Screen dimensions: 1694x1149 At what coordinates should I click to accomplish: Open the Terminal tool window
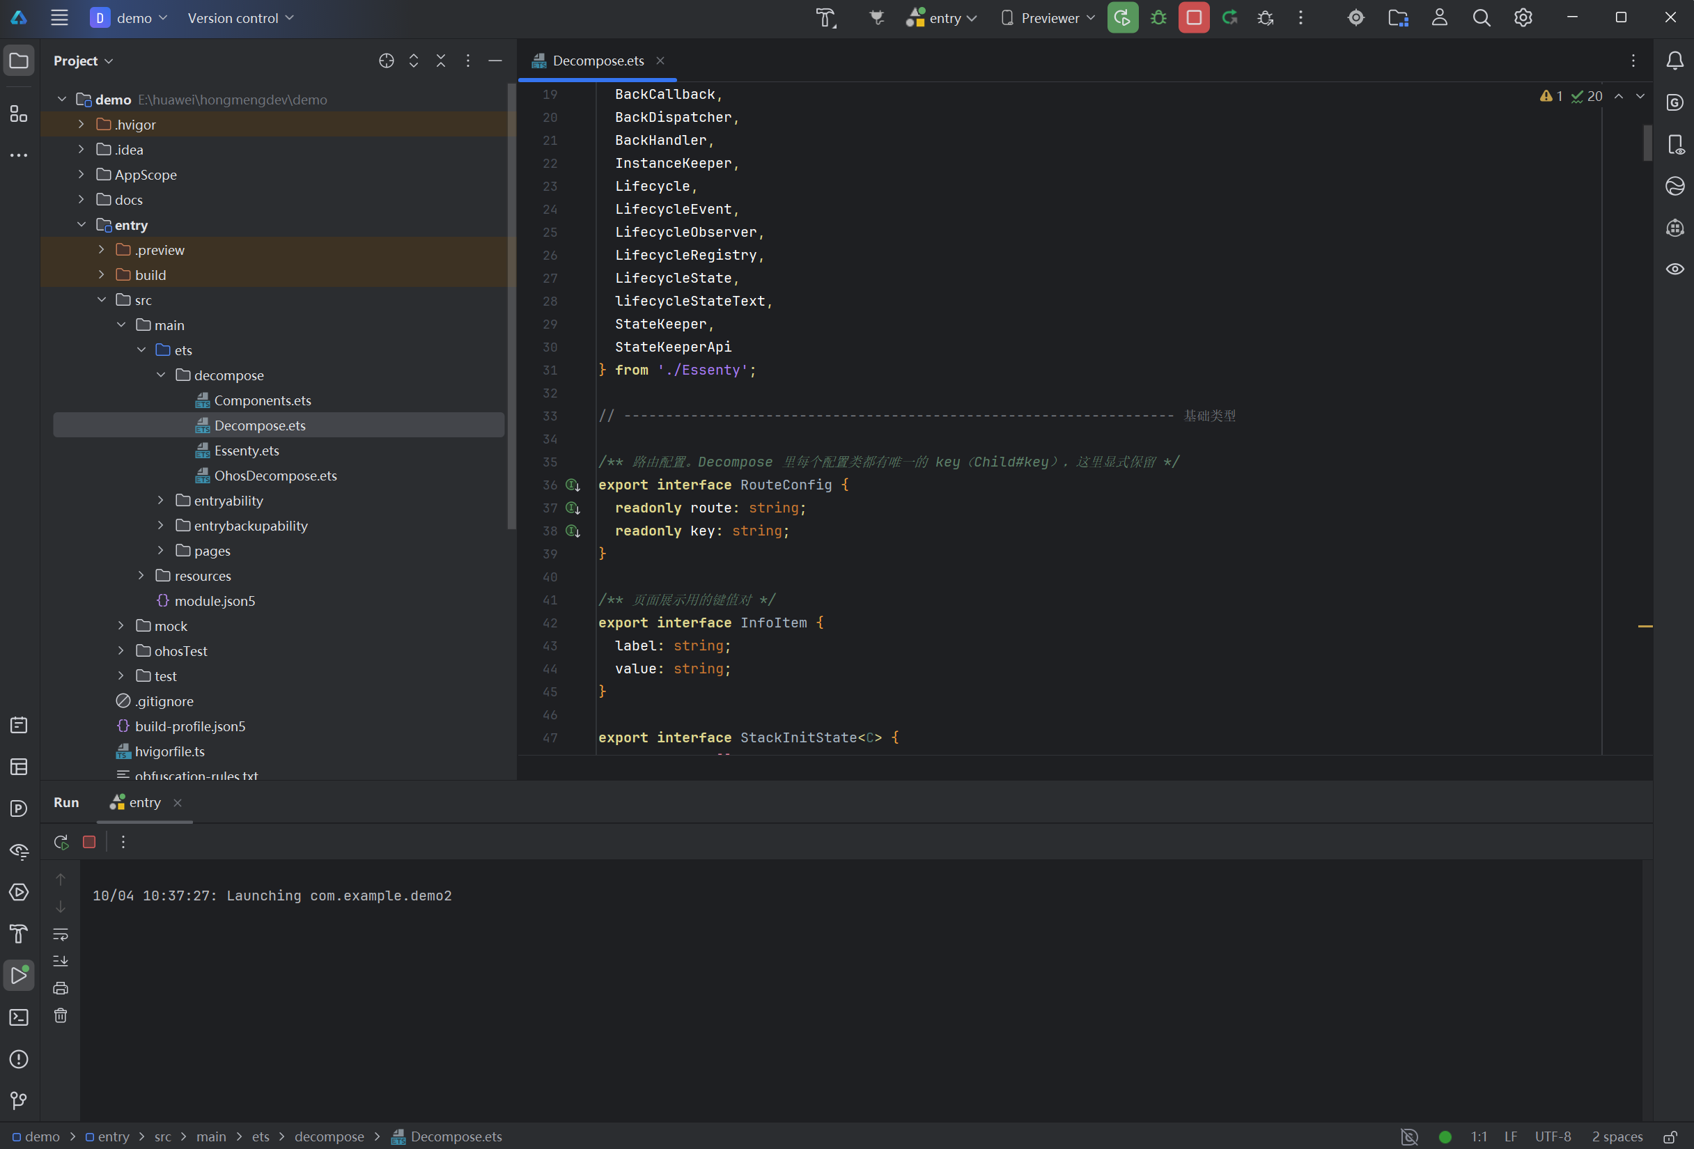[19, 1017]
